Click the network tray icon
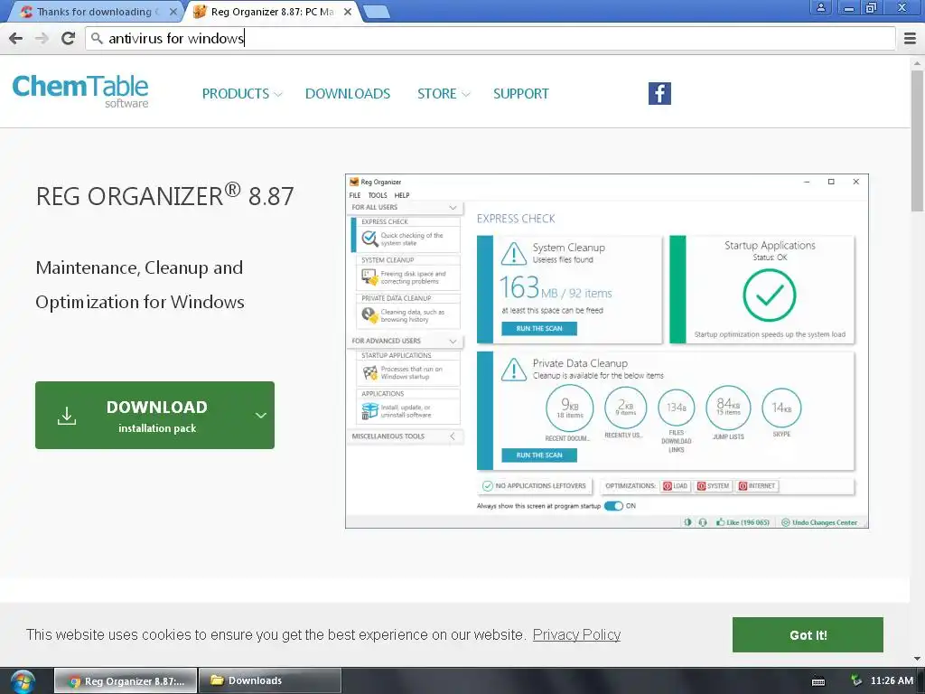The image size is (925, 694). [856, 680]
